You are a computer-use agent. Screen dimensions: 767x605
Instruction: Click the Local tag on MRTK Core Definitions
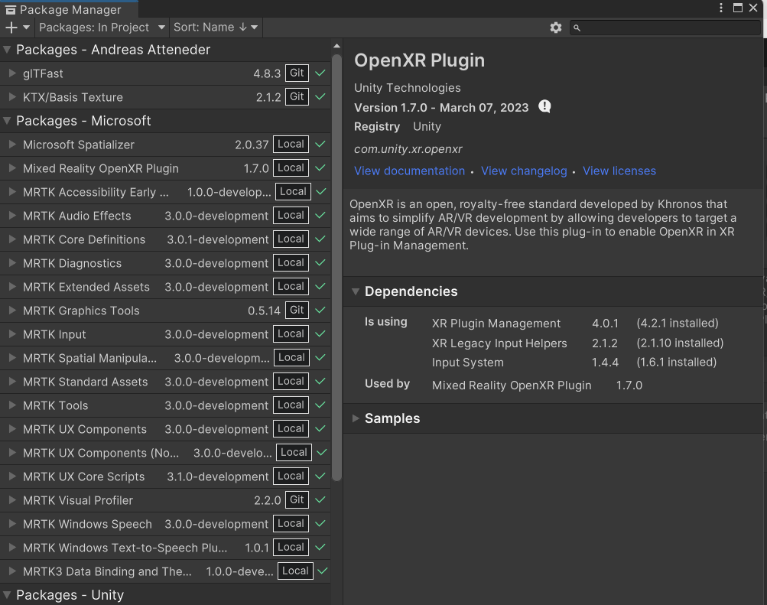point(291,239)
